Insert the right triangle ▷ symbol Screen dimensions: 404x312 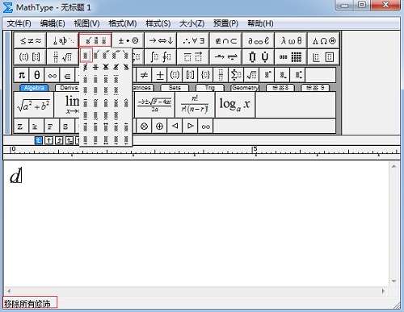[190, 126]
